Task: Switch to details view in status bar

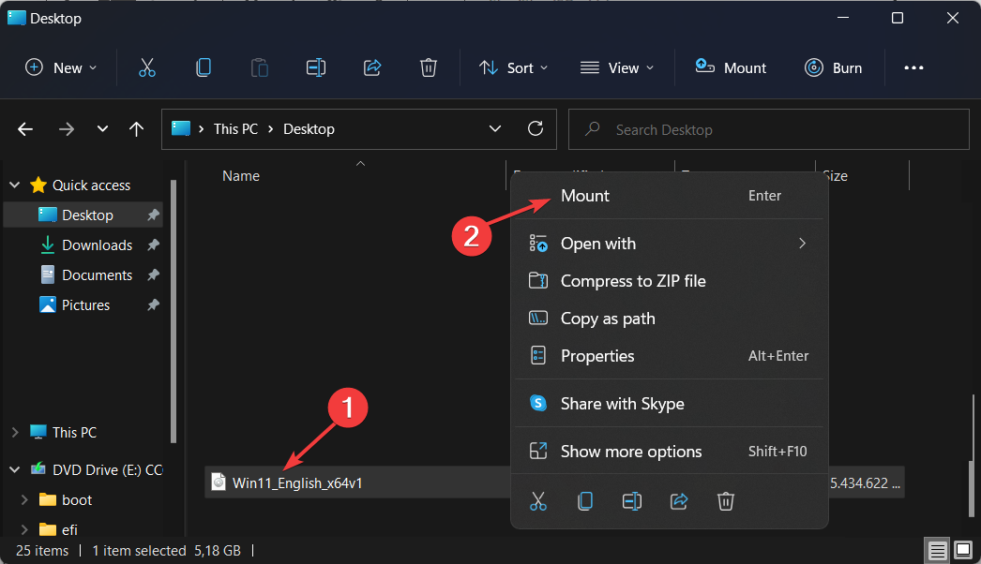Action: [936, 550]
